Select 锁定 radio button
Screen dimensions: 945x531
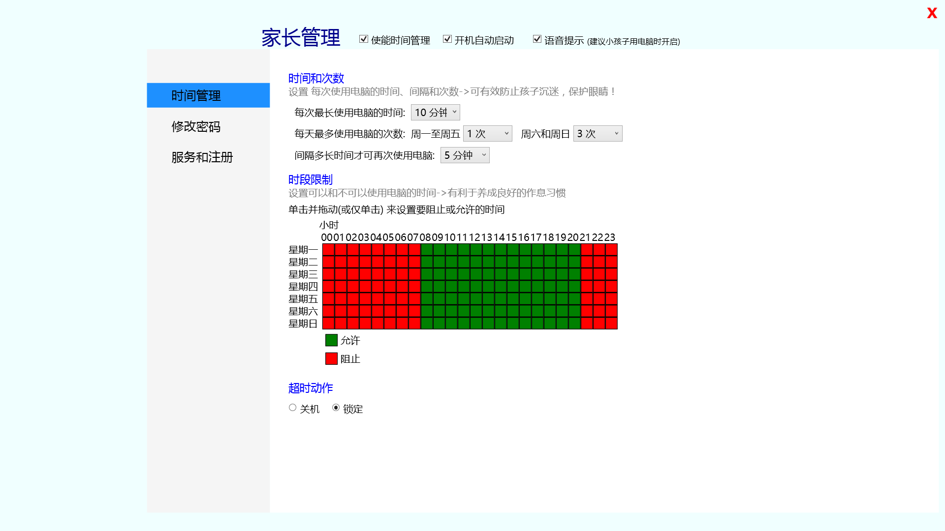pyautogui.click(x=336, y=408)
